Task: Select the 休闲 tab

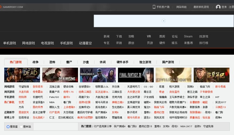Action: coord(103,62)
